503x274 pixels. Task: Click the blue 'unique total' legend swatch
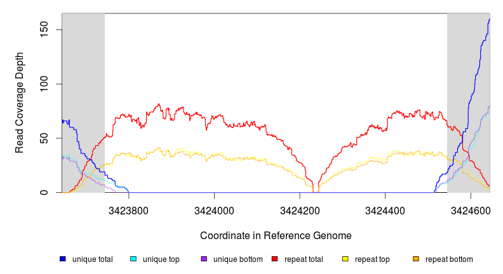(x=63, y=259)
